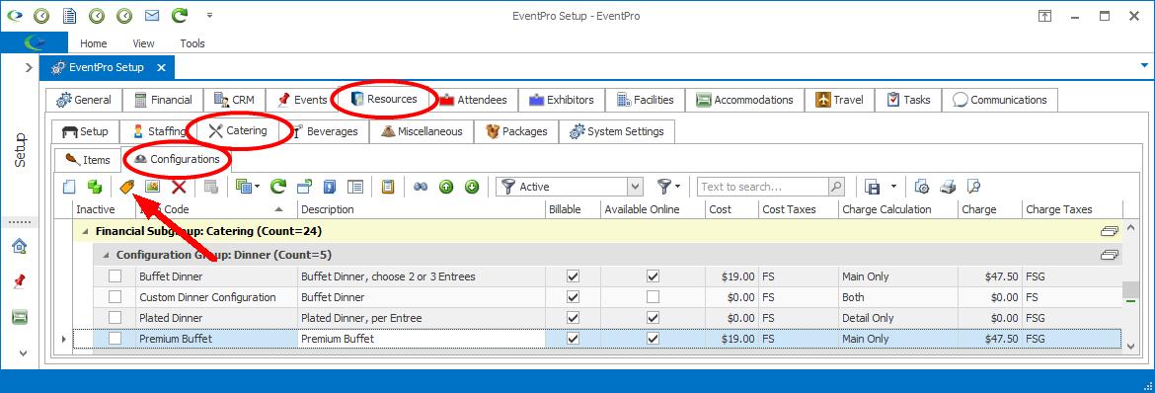This screenshot has height=393, width=1155.
Task: Collapse Configuration Group: Dinner group
Action: tap(107, 255)
